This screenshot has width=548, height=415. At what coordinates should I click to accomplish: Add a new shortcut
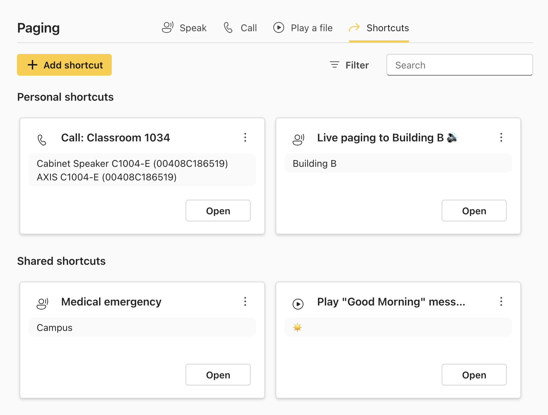tap(64, 65)
